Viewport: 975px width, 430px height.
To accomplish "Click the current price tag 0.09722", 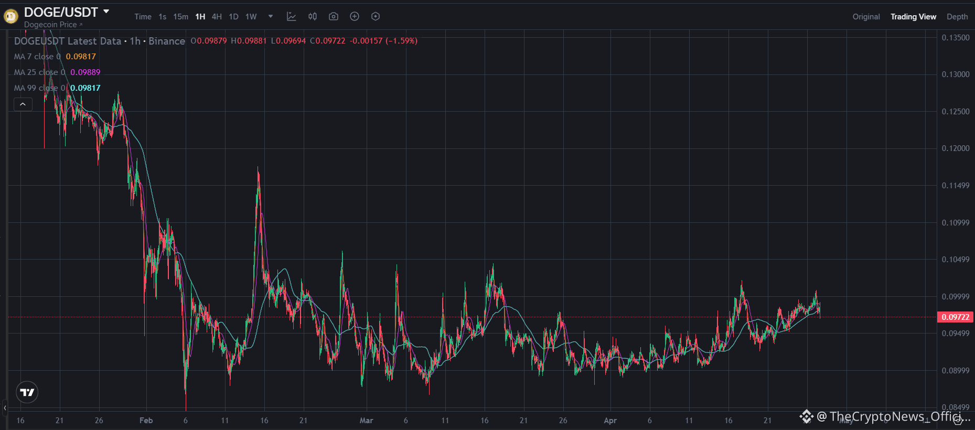I will (x=956, y=317).
